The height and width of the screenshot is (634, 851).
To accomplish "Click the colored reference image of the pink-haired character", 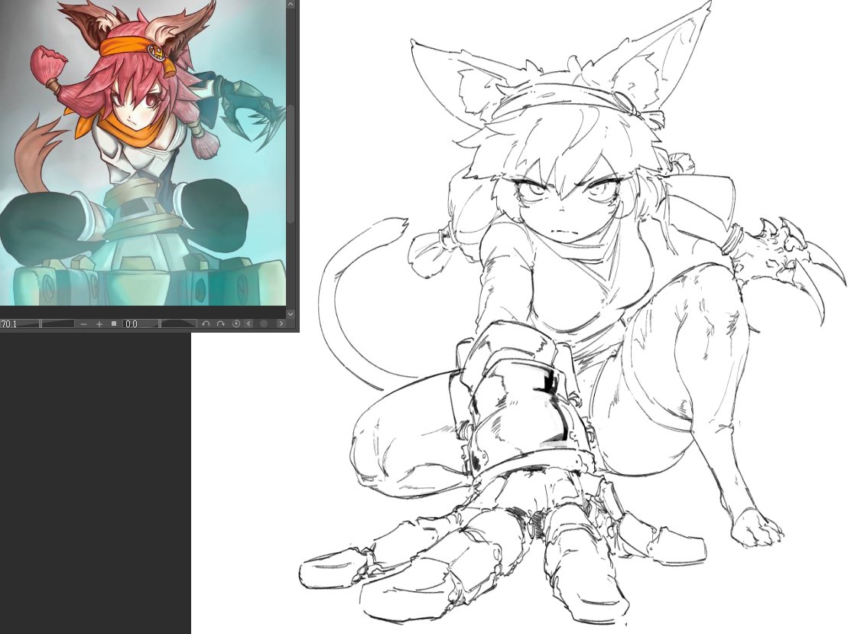I will coord(143,152).
